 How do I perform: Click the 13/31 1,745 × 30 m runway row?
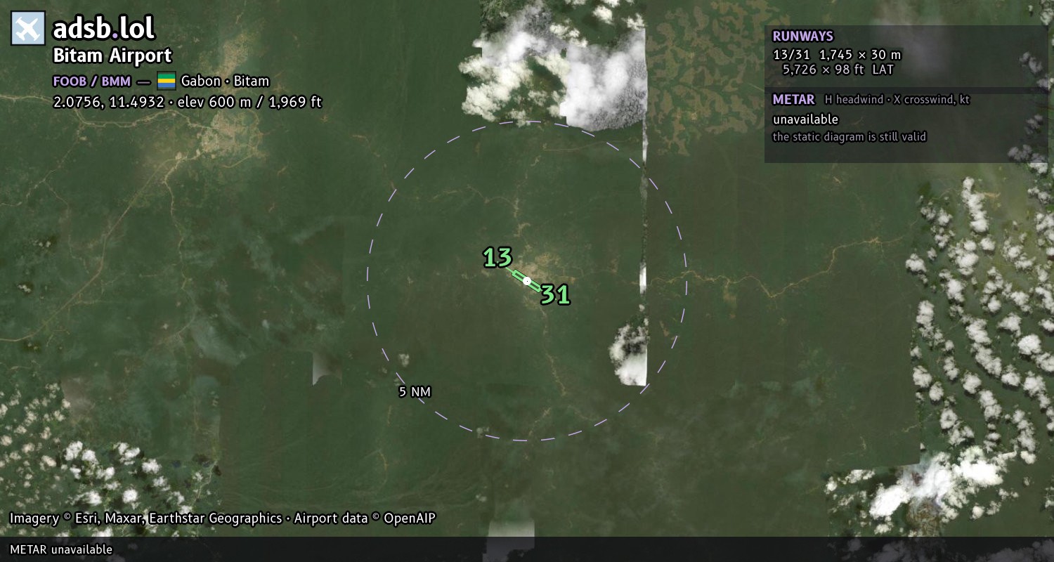pos(837,55)
